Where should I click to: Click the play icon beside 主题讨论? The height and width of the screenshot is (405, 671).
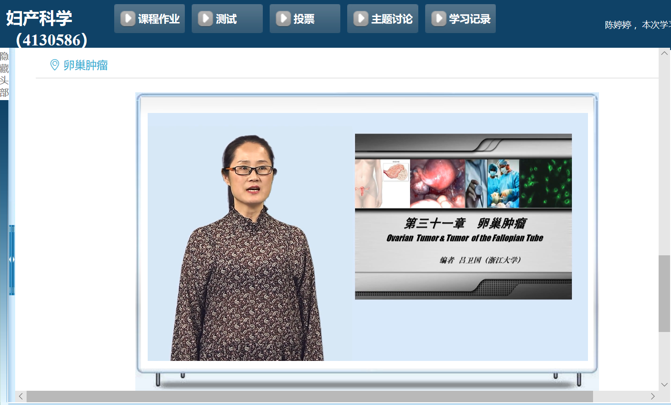point(360,19)
